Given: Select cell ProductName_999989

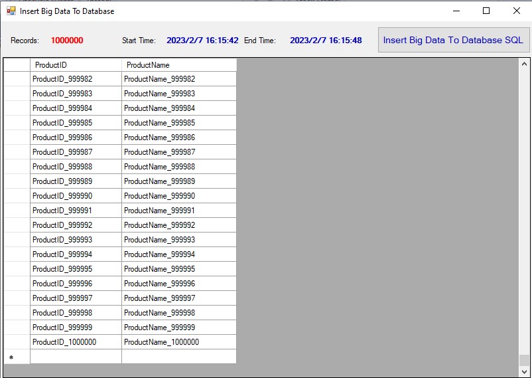Looking at the screenshot, I should 179,181.
